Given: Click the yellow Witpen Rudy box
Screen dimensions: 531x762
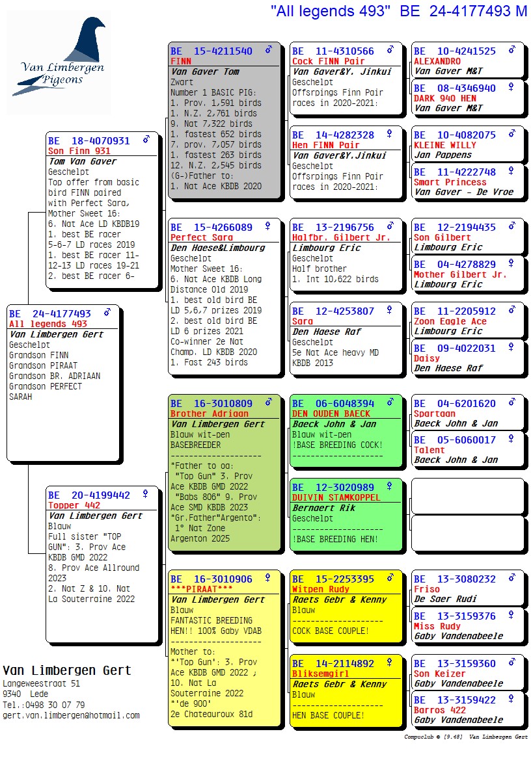Looking at the screenshot, I should tap(345, 605).
